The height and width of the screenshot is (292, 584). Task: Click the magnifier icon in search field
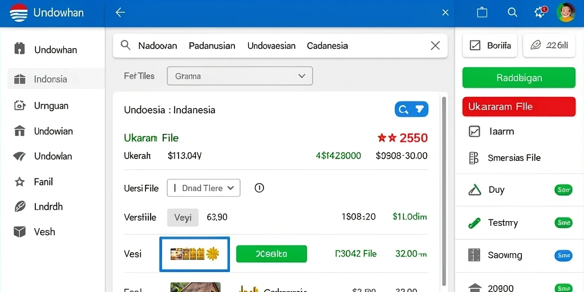[126, 46]
